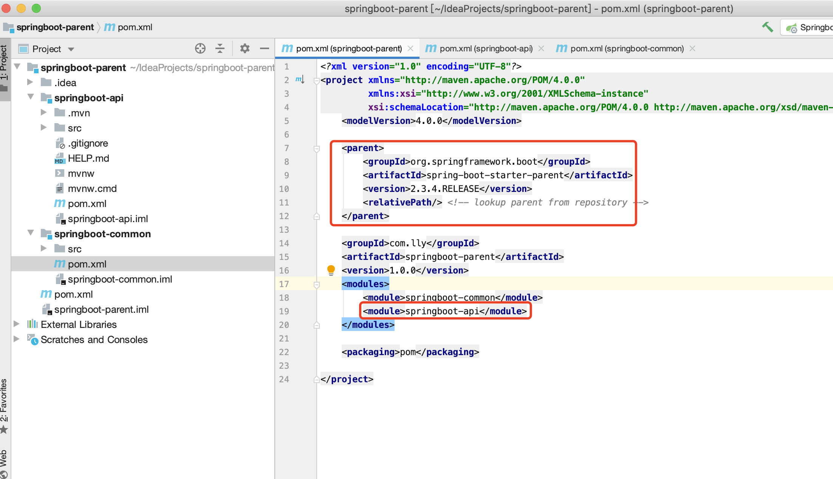The height and width of the screenshot is (479, 833).
Task: Toggle fold marker at the project tag line 2
Action: coord(317,80)
